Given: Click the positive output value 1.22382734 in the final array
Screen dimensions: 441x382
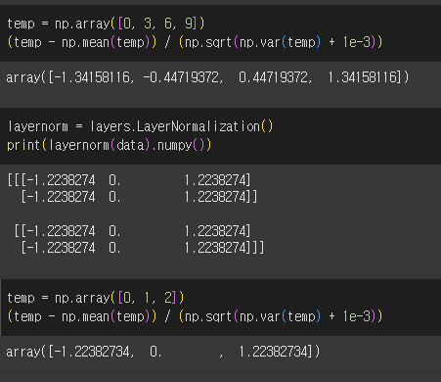Looking at the screenshot, I should (x=273, y=352).
